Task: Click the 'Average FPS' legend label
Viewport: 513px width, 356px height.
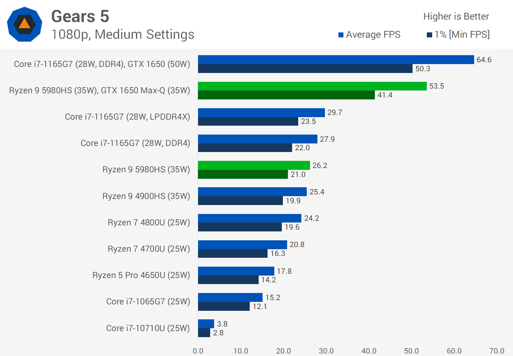Action: (373, 35)
